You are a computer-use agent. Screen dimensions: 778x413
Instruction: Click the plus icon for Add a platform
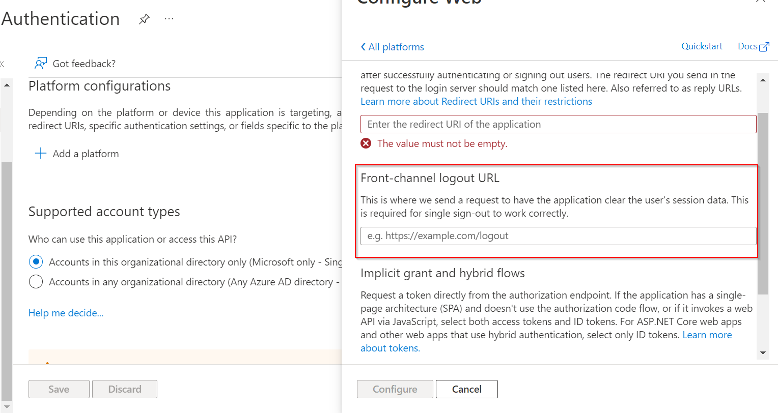click(x=40, y=154)
